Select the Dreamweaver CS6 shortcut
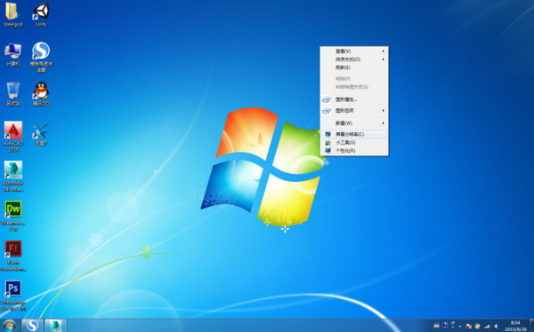The image size is (534, 332). (x=13, y=216)
